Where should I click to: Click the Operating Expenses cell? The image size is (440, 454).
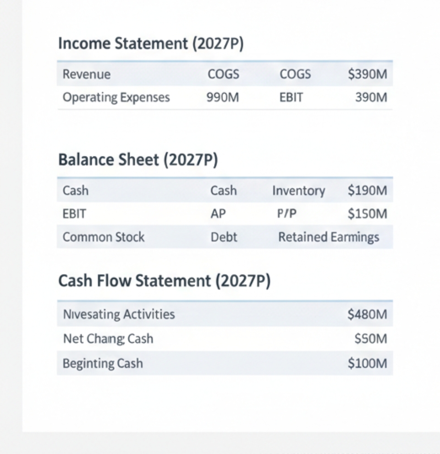point(116,98)
